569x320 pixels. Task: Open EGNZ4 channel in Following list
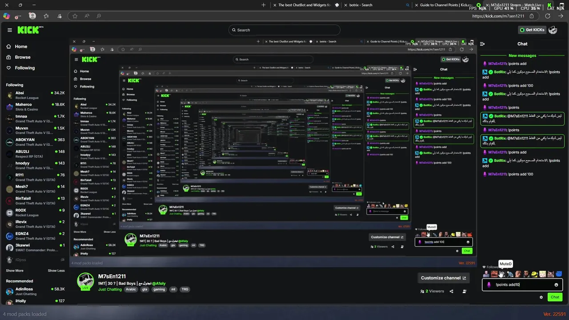[x=35, y=236]
